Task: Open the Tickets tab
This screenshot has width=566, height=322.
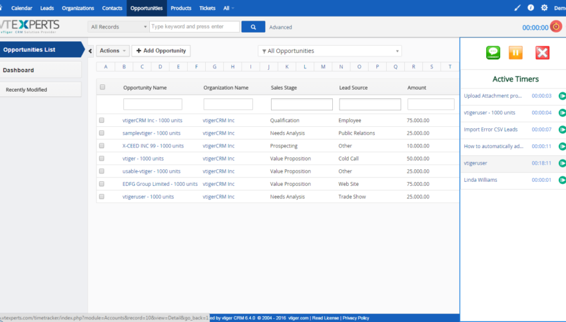Action: (207, 8)
